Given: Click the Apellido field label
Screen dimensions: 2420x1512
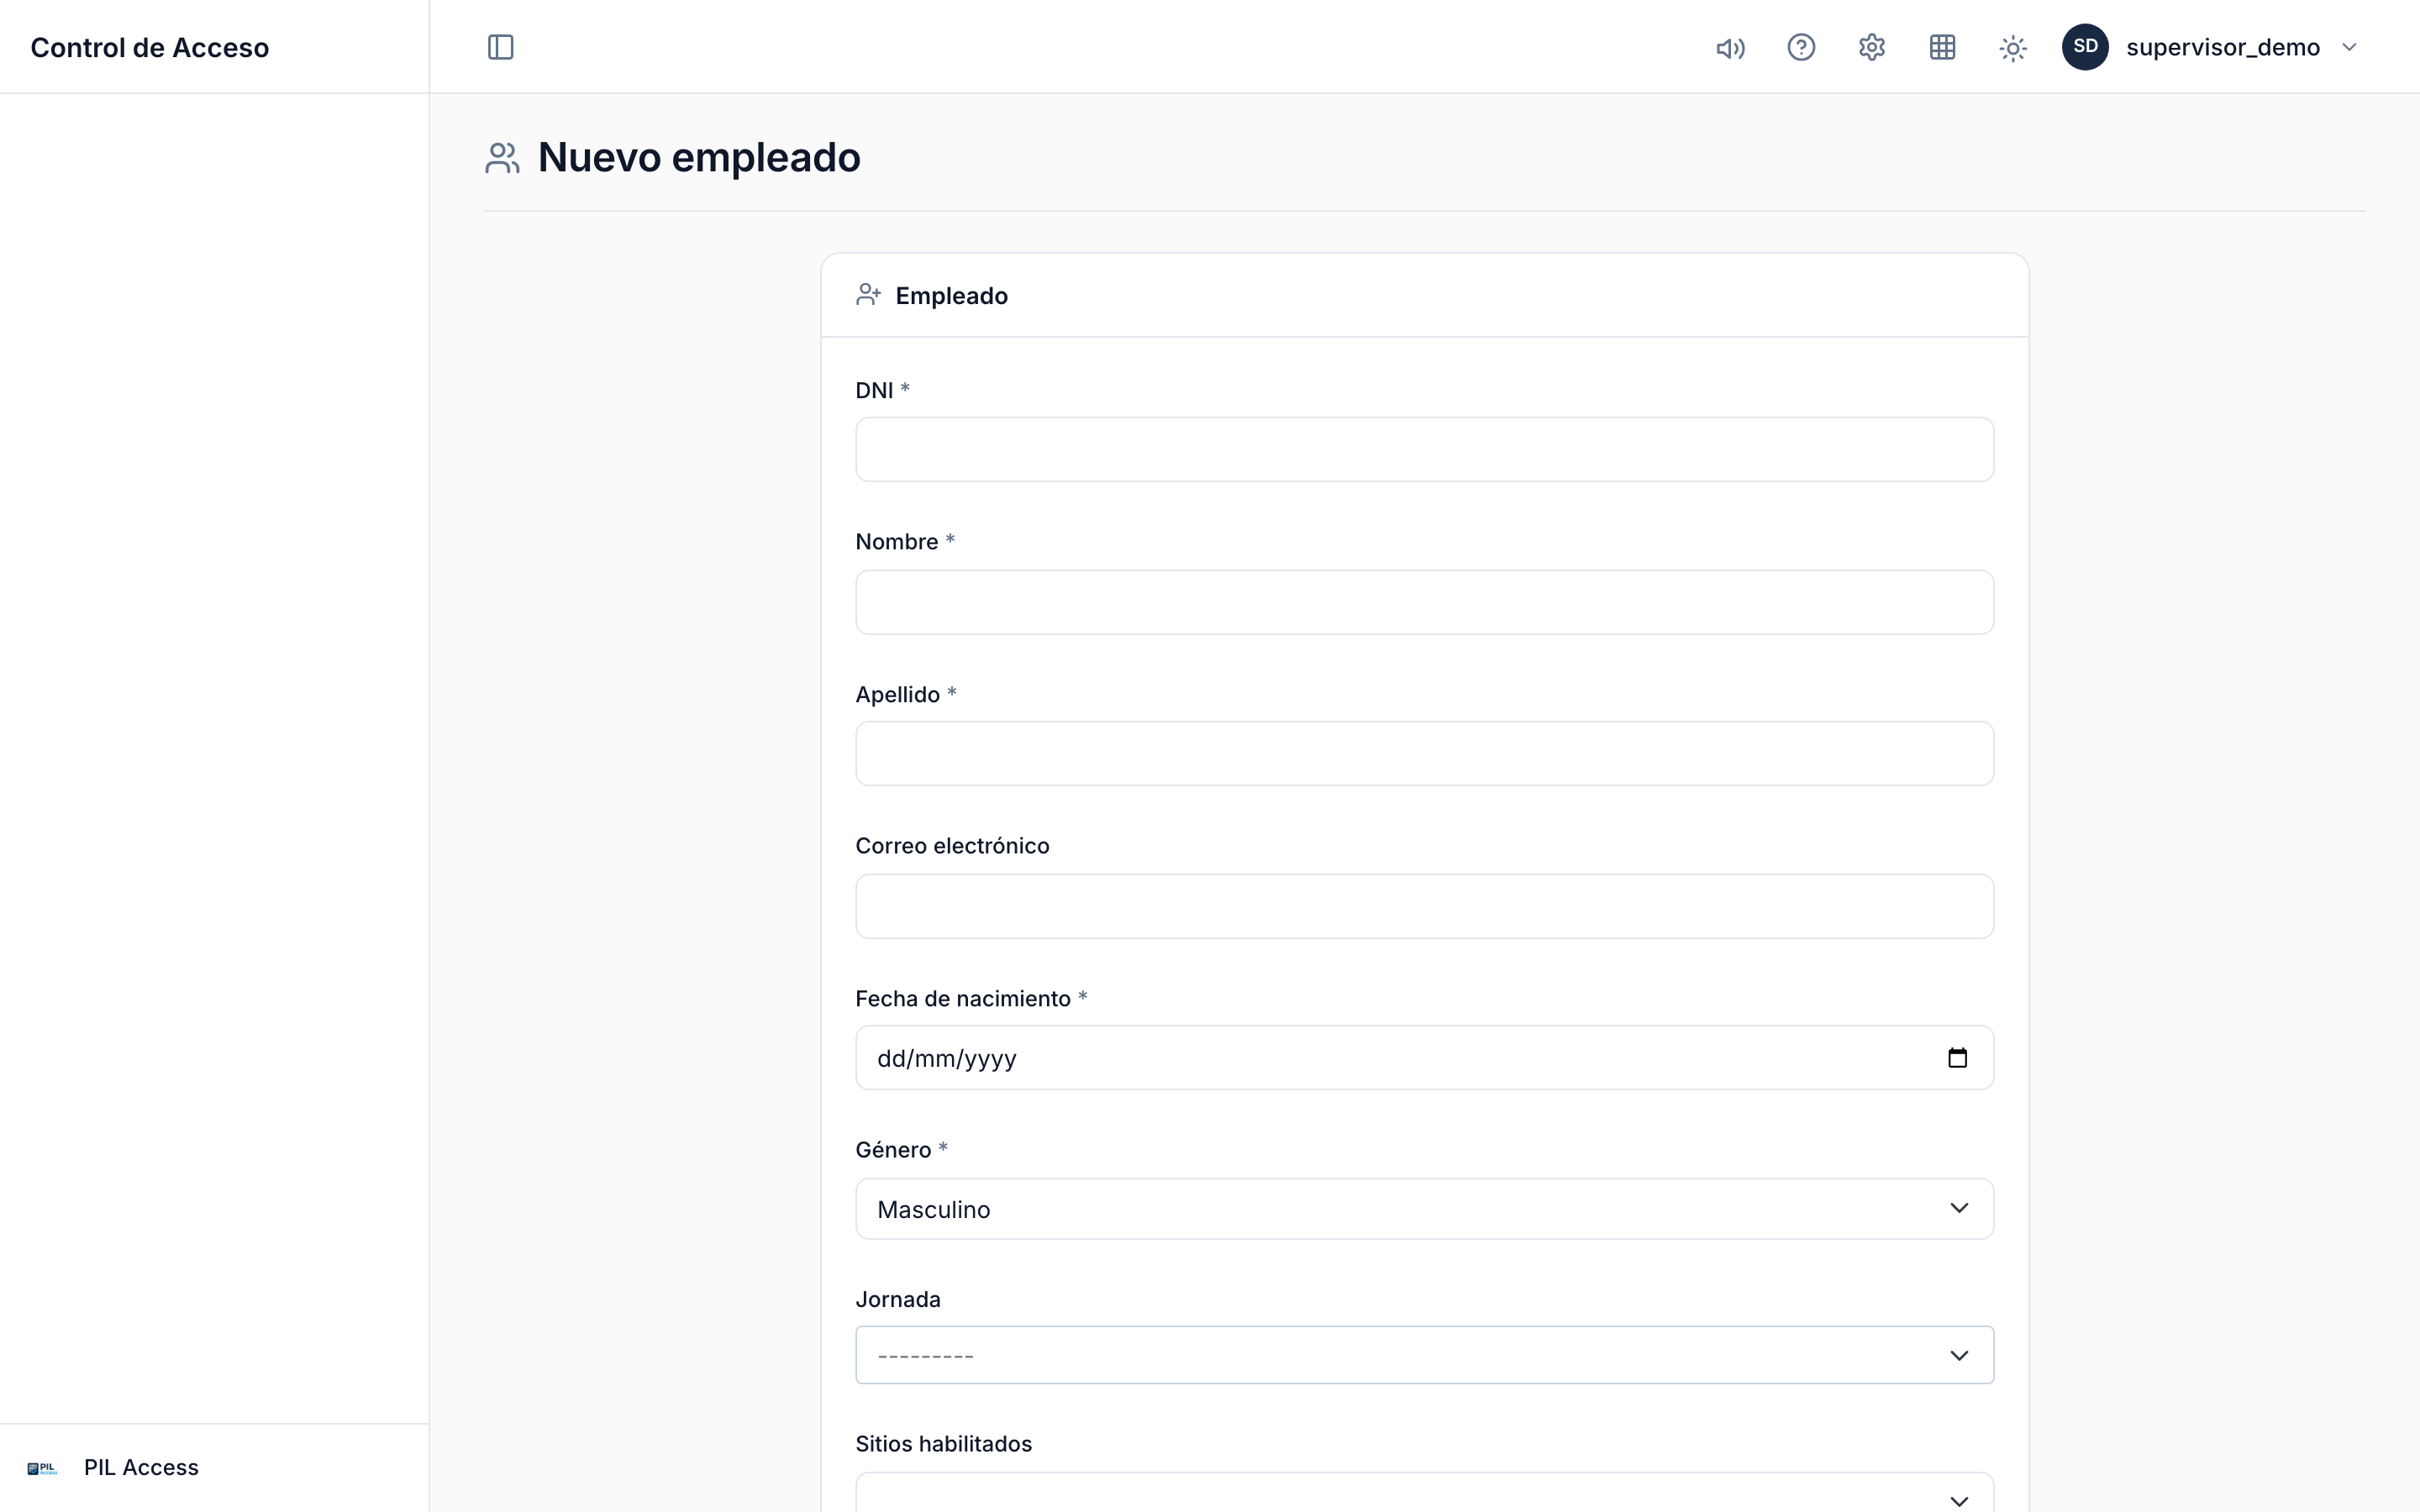Looking at the screenshot, I should 898,694.
